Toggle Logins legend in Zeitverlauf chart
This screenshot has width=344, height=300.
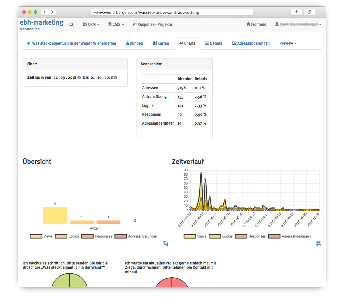tap(221, 236)
